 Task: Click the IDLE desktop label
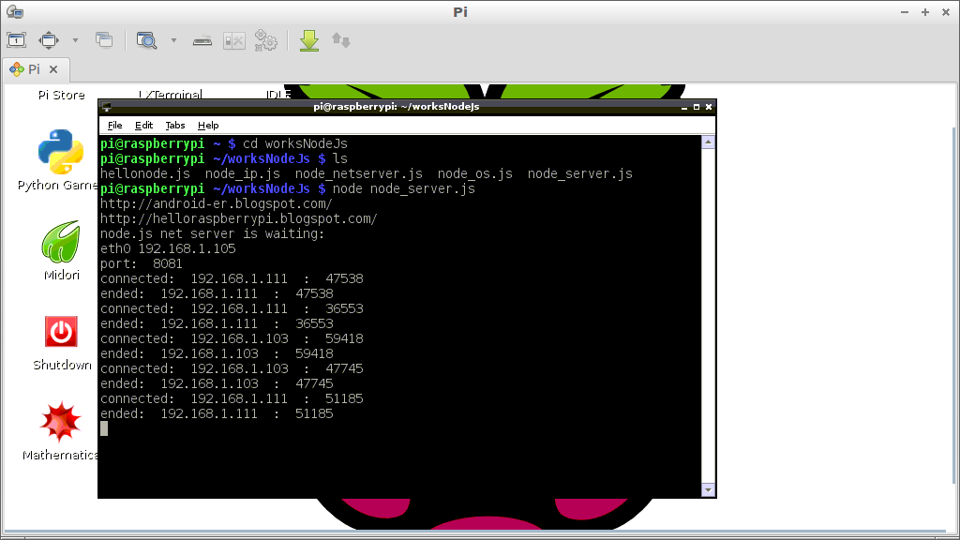click(278, 95)
